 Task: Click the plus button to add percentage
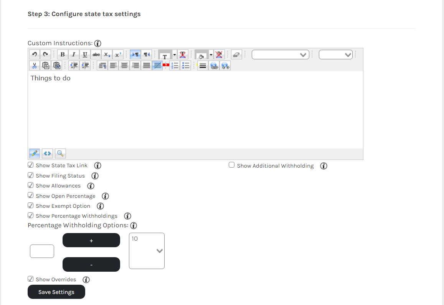(x=91, y=240)
